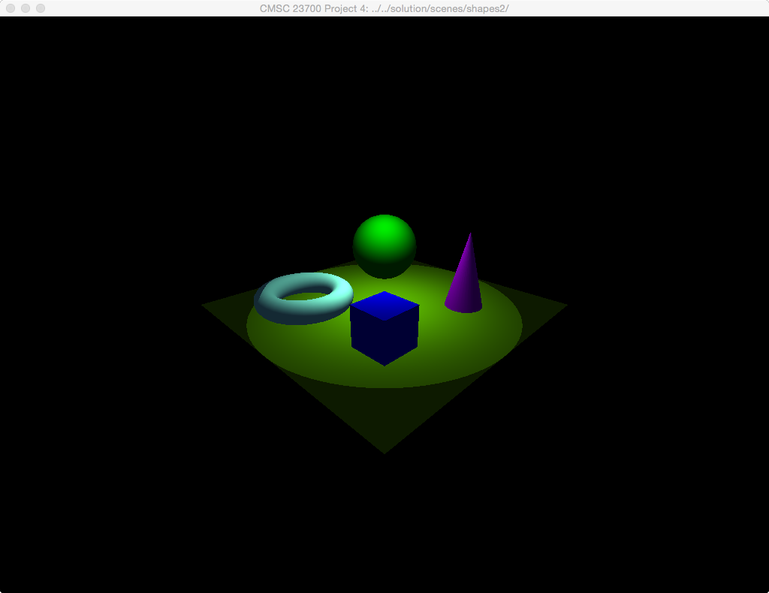Image resolution: width=769 pixels, height=593 pixels.
Task: Click the lit spotlight area in front of the cube
Action: coord(384,375)
